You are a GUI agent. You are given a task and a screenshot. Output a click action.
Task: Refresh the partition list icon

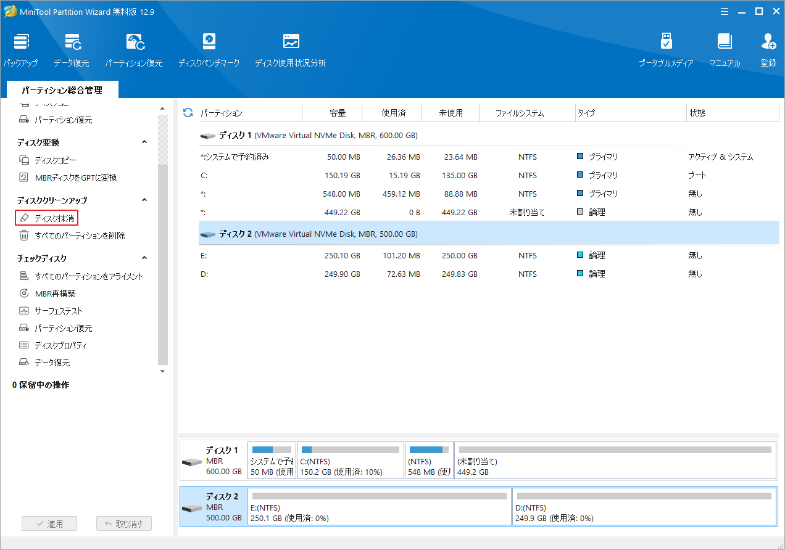coord(188,113)
